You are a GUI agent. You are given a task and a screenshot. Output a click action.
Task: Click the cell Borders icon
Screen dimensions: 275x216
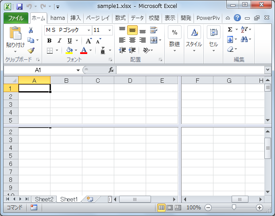point(50,50)
